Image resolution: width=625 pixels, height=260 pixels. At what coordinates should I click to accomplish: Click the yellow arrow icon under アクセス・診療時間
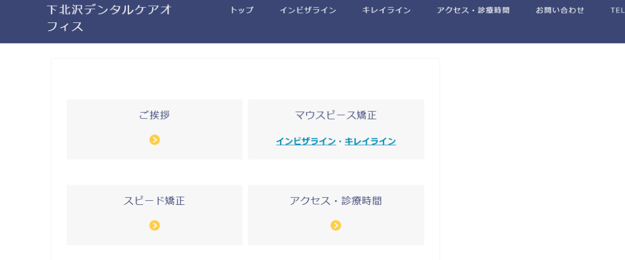[x=336, y=225]
